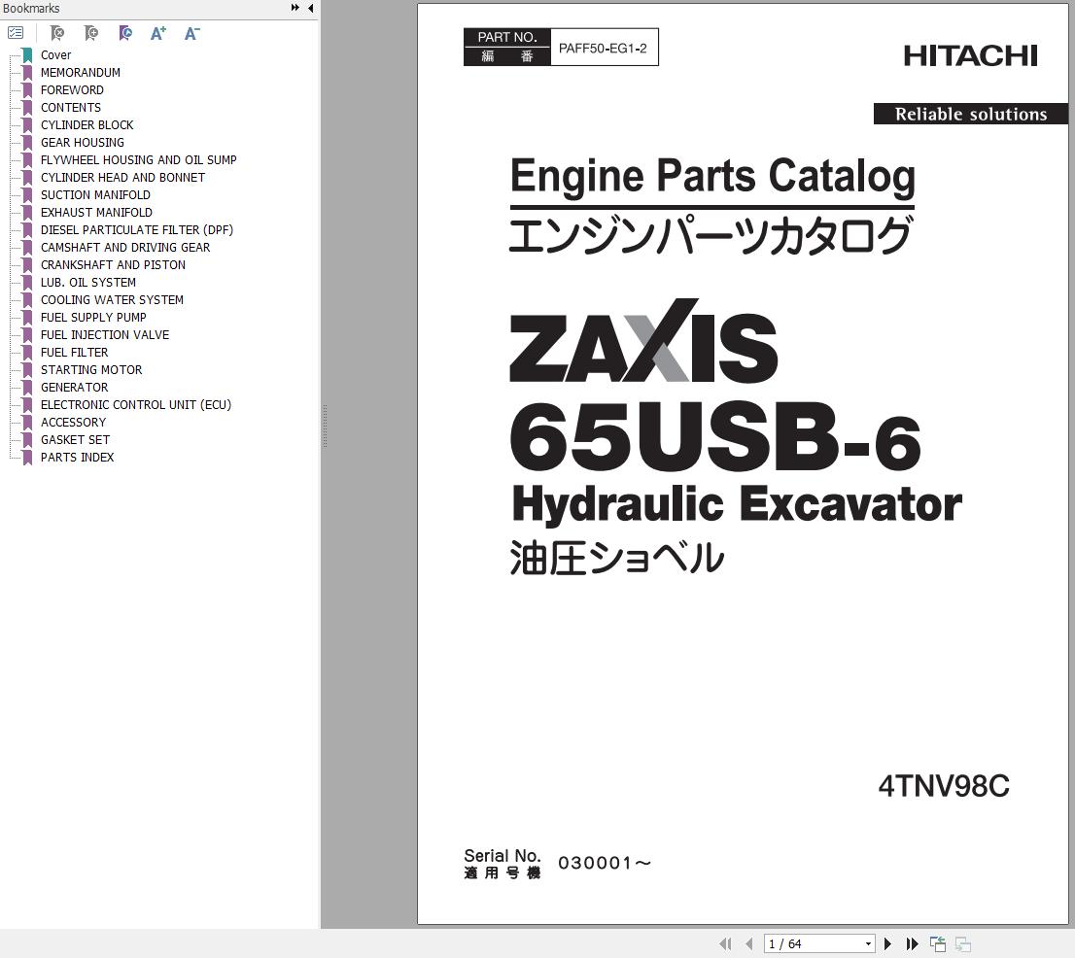Open FUEL INJECTION VALVE bookmark
Image resolution: width=1075 pixels, height=958 pixels.
[x=105, y=334]
